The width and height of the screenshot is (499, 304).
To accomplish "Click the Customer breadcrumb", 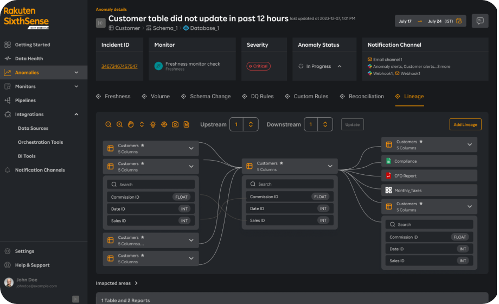I will click(x=124, y=28).
